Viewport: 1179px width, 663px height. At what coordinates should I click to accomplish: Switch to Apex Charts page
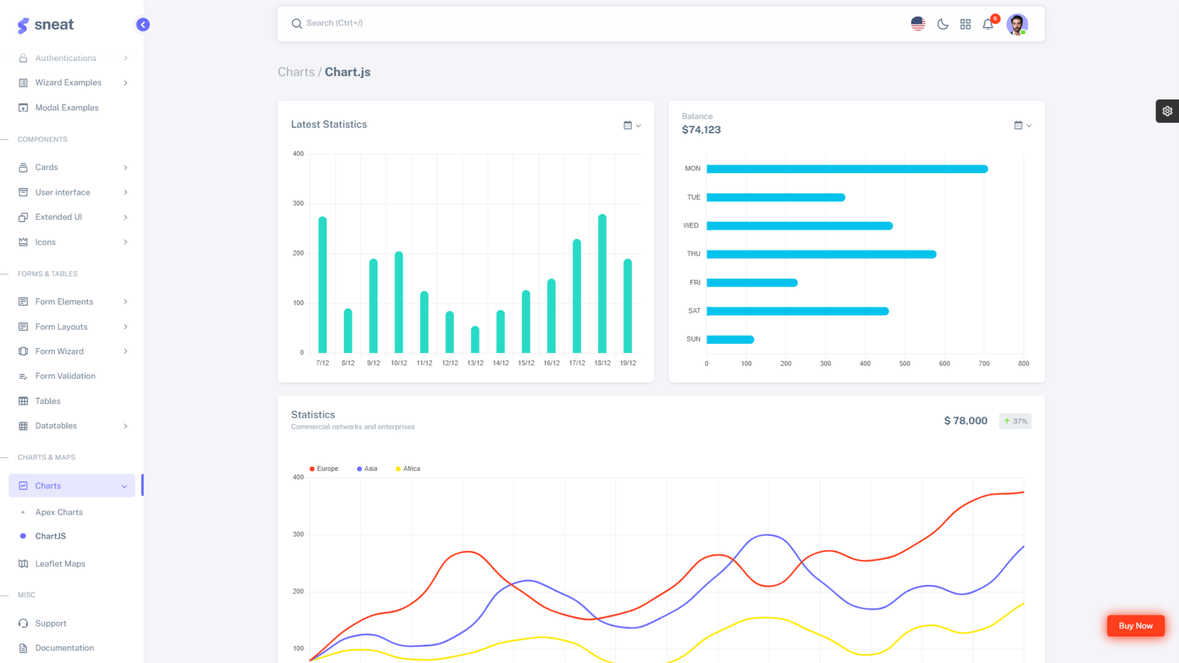coord(59,512)
